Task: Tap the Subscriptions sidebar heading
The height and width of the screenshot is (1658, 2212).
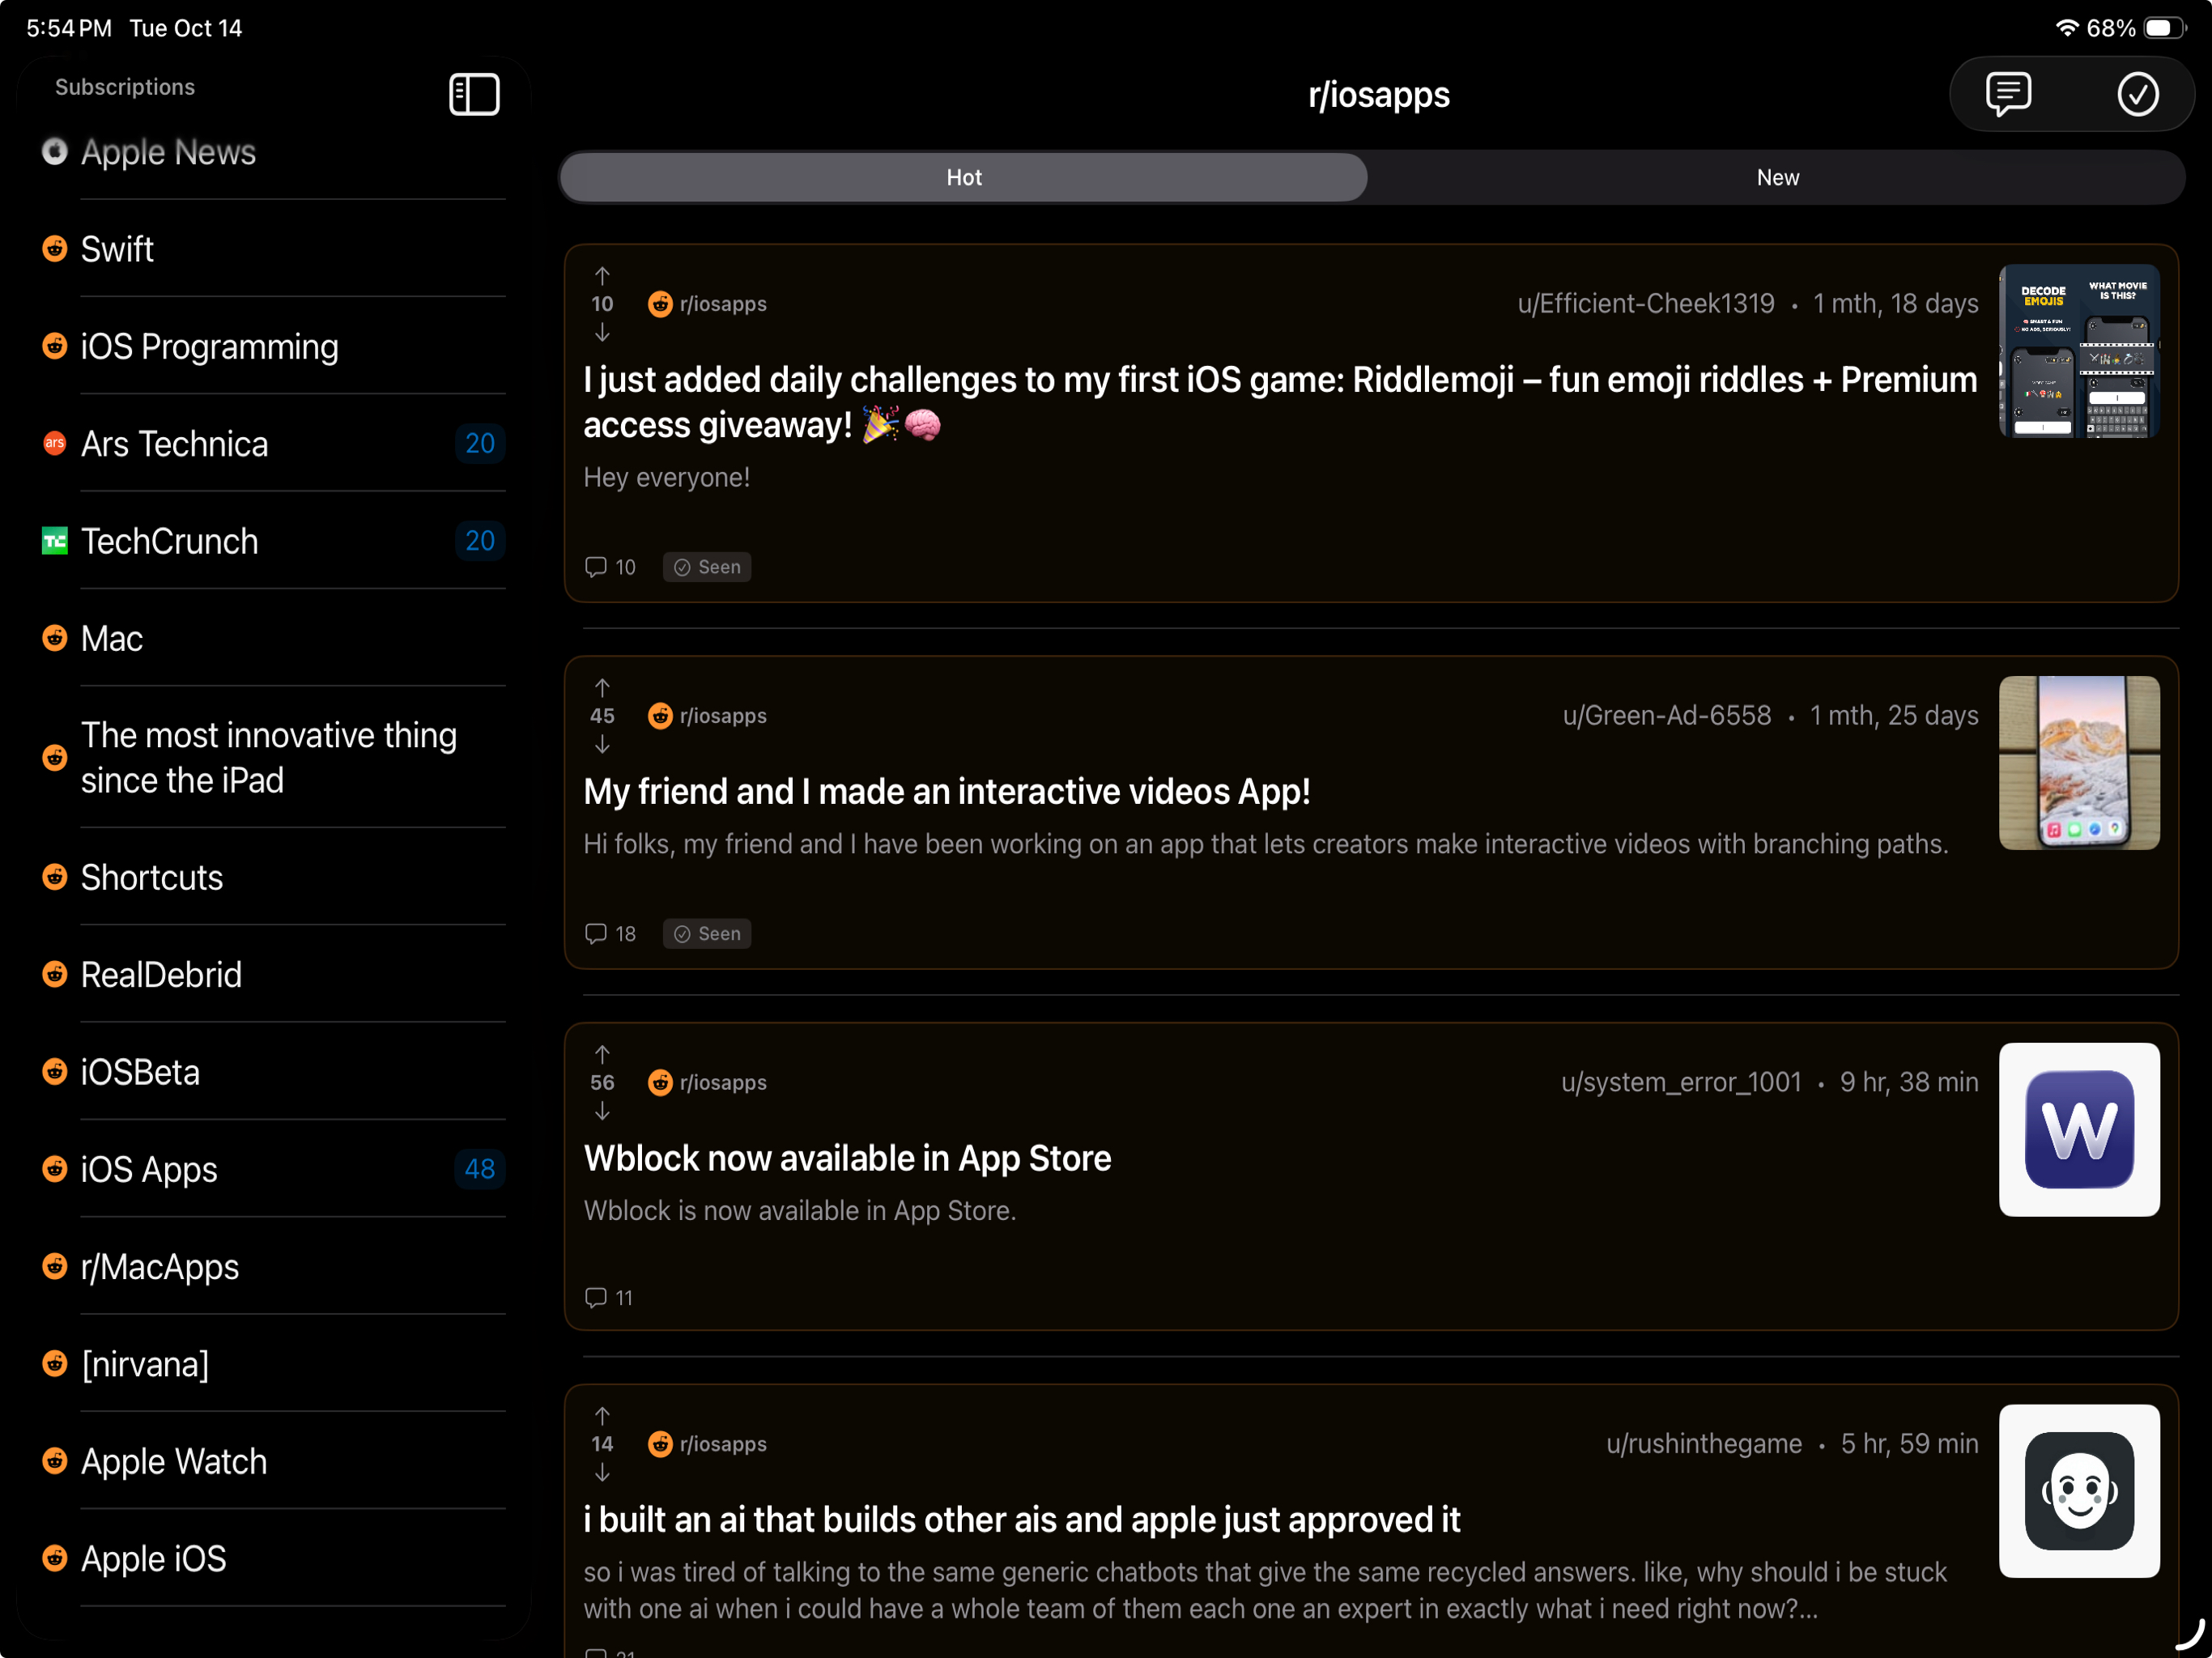Action: point(125,87)
